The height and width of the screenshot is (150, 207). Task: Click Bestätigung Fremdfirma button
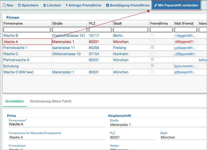click(x=128, y=5)
